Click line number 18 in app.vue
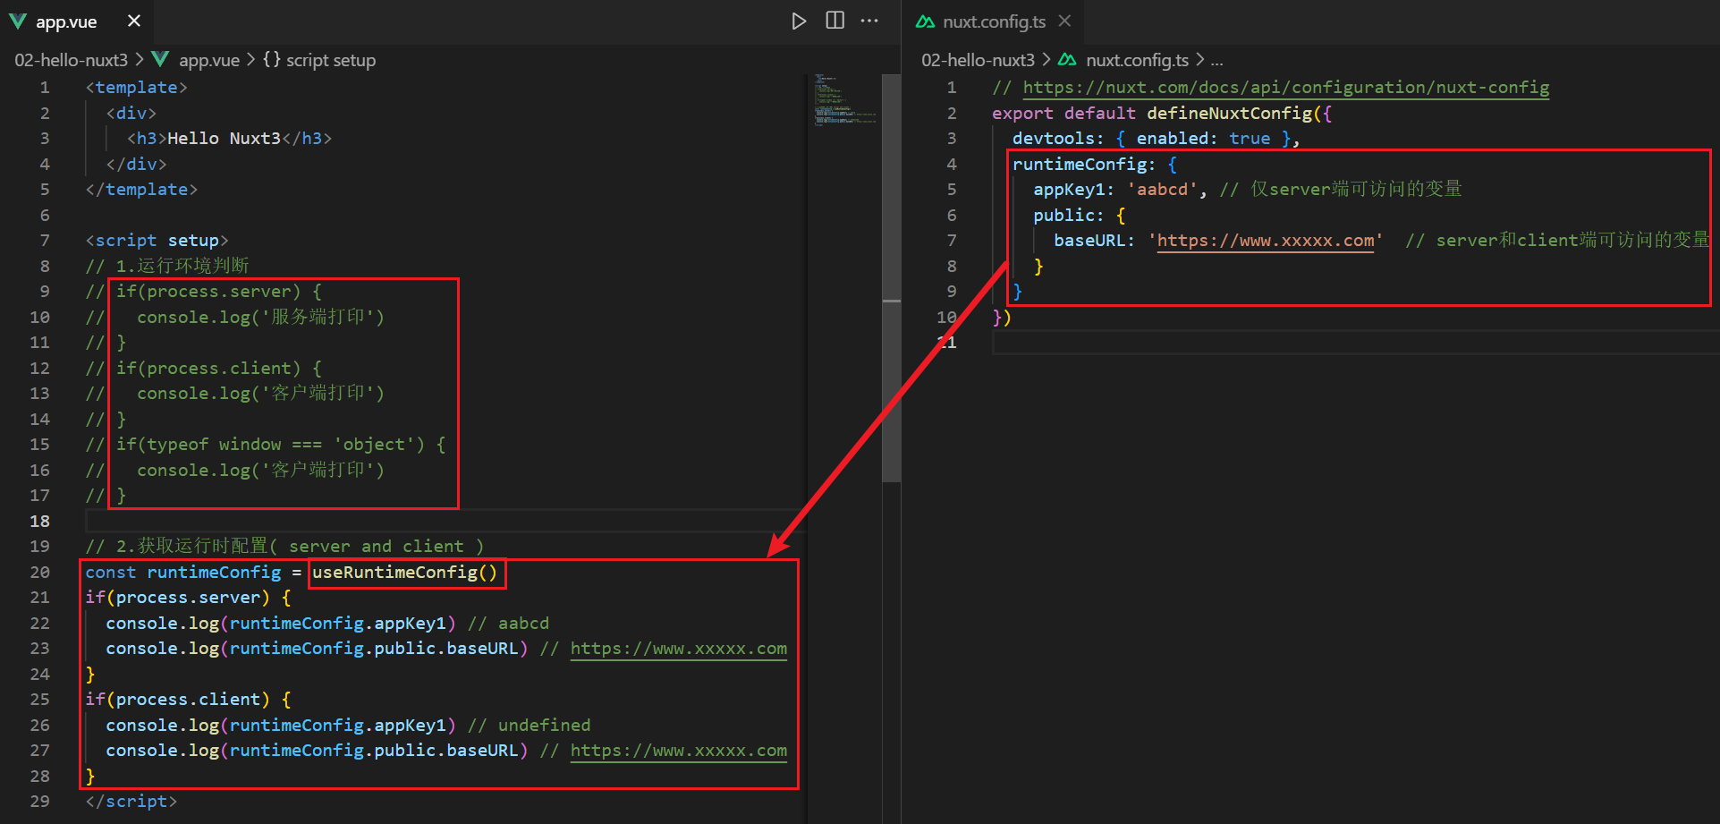Viewport: 1720px width, 824px height. click(x=40, y=521)
